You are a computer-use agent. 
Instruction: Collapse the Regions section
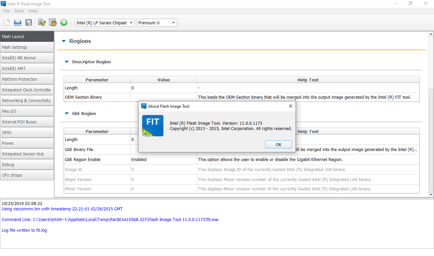[x=64, y=41]
